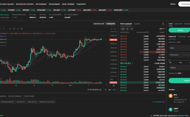Open the Подробнее navigation dropdown
190x117 pixels.
tap(82, 4)
